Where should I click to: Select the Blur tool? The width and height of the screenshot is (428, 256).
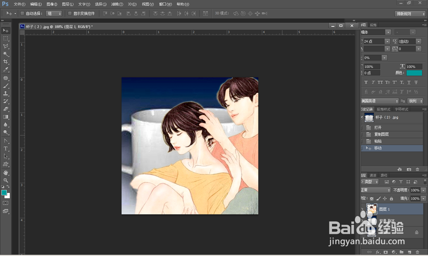click(x=6, y=124)
